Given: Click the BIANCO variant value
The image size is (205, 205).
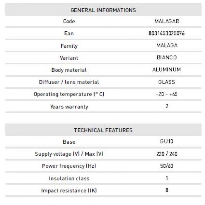Looking at the screenshot, I should point(167,58).
